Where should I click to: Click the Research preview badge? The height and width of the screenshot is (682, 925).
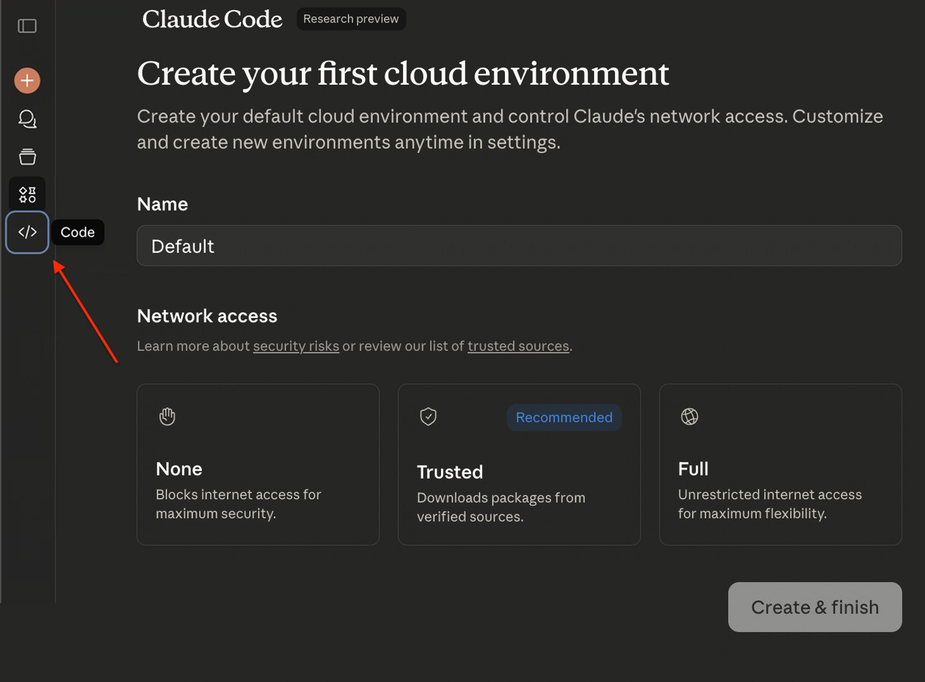coord(351,19)
